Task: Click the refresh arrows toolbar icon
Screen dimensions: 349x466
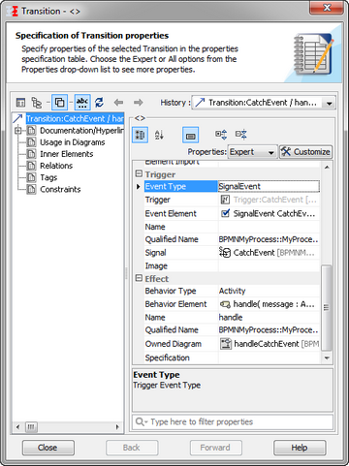Action: pyautogui.click(x=99, y=103)
